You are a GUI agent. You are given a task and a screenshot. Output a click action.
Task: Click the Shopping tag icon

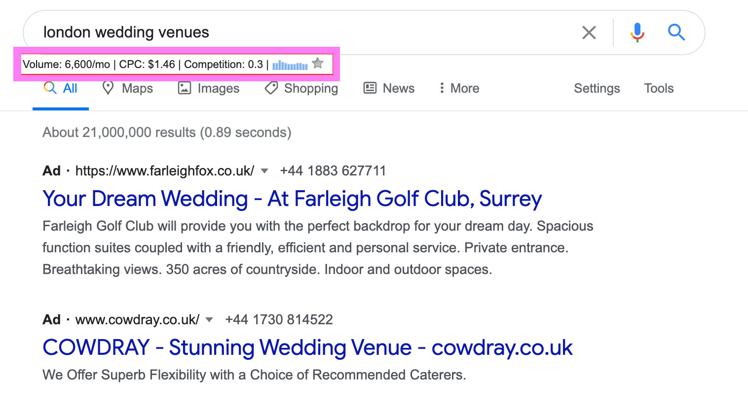(271, 88)
